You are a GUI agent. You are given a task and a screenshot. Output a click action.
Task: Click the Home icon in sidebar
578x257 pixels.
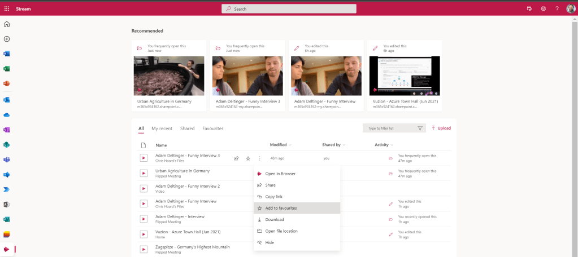[x=7, y=24]
